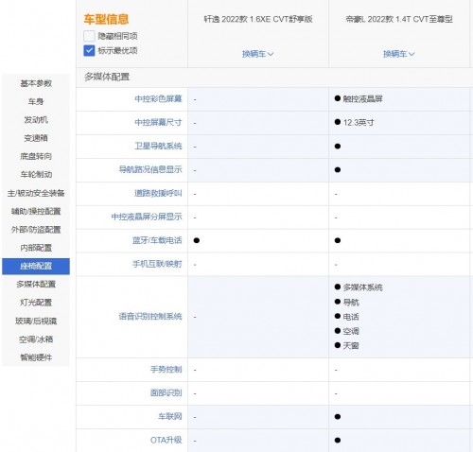Select 车身 in sidebar
This screenshot has width=473, height=452.
click(36, 101)
